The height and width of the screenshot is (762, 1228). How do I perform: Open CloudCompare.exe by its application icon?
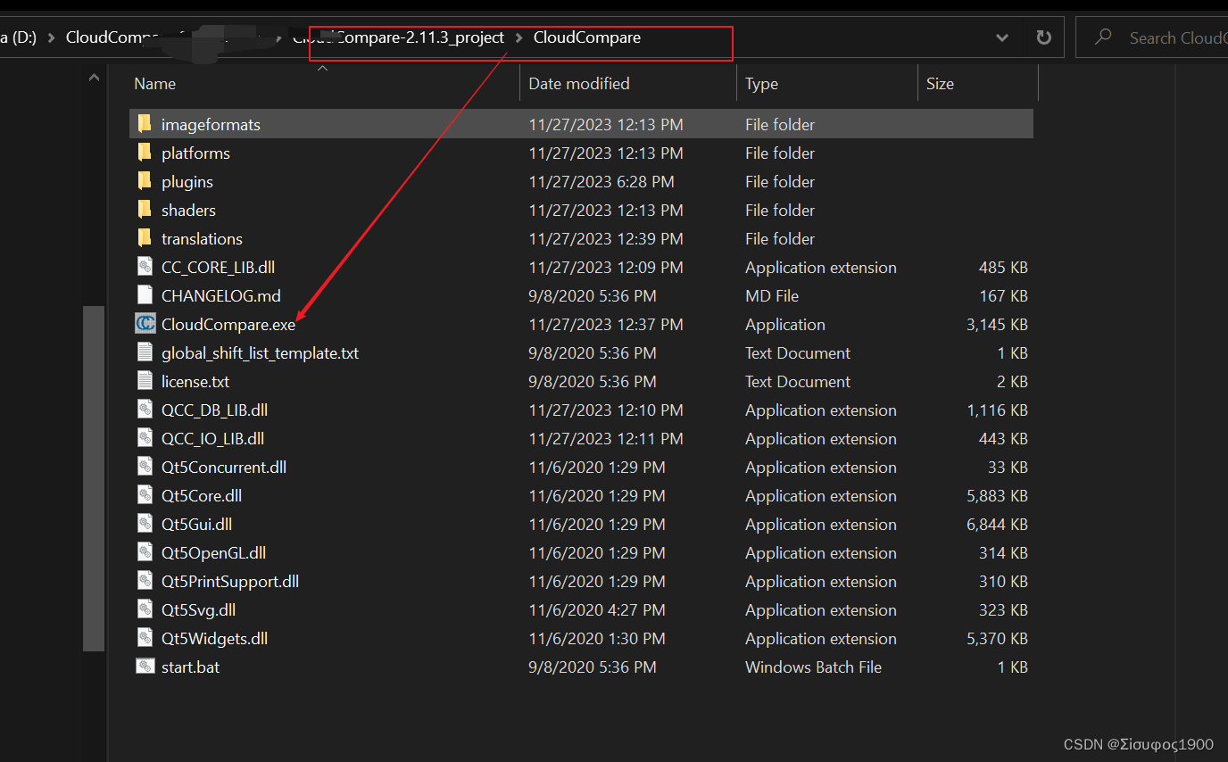tap(145, 324)
